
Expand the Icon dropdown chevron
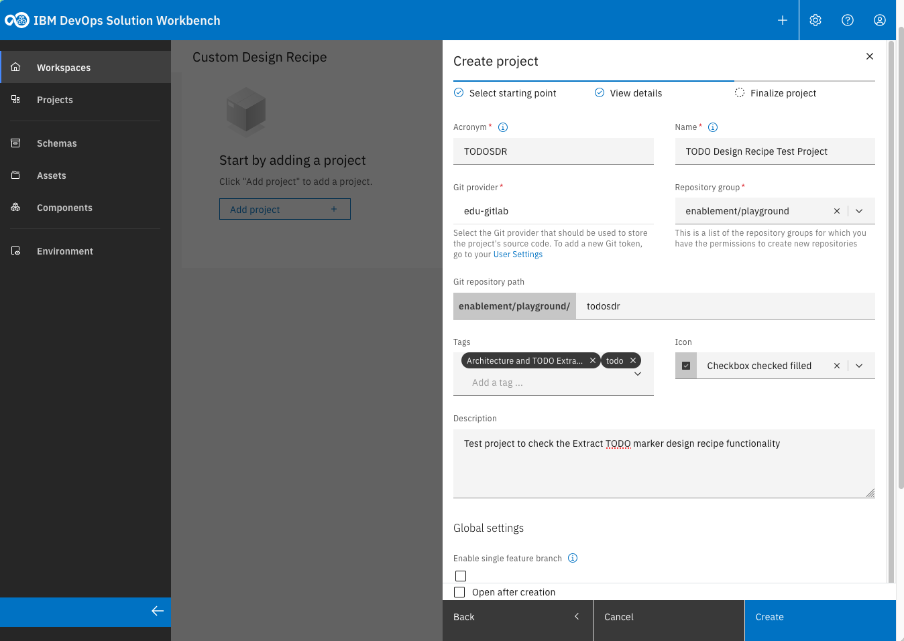tap(859, 366)
